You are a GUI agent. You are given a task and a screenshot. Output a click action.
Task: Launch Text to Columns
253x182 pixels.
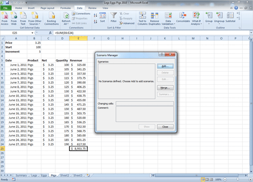(143, 18)
